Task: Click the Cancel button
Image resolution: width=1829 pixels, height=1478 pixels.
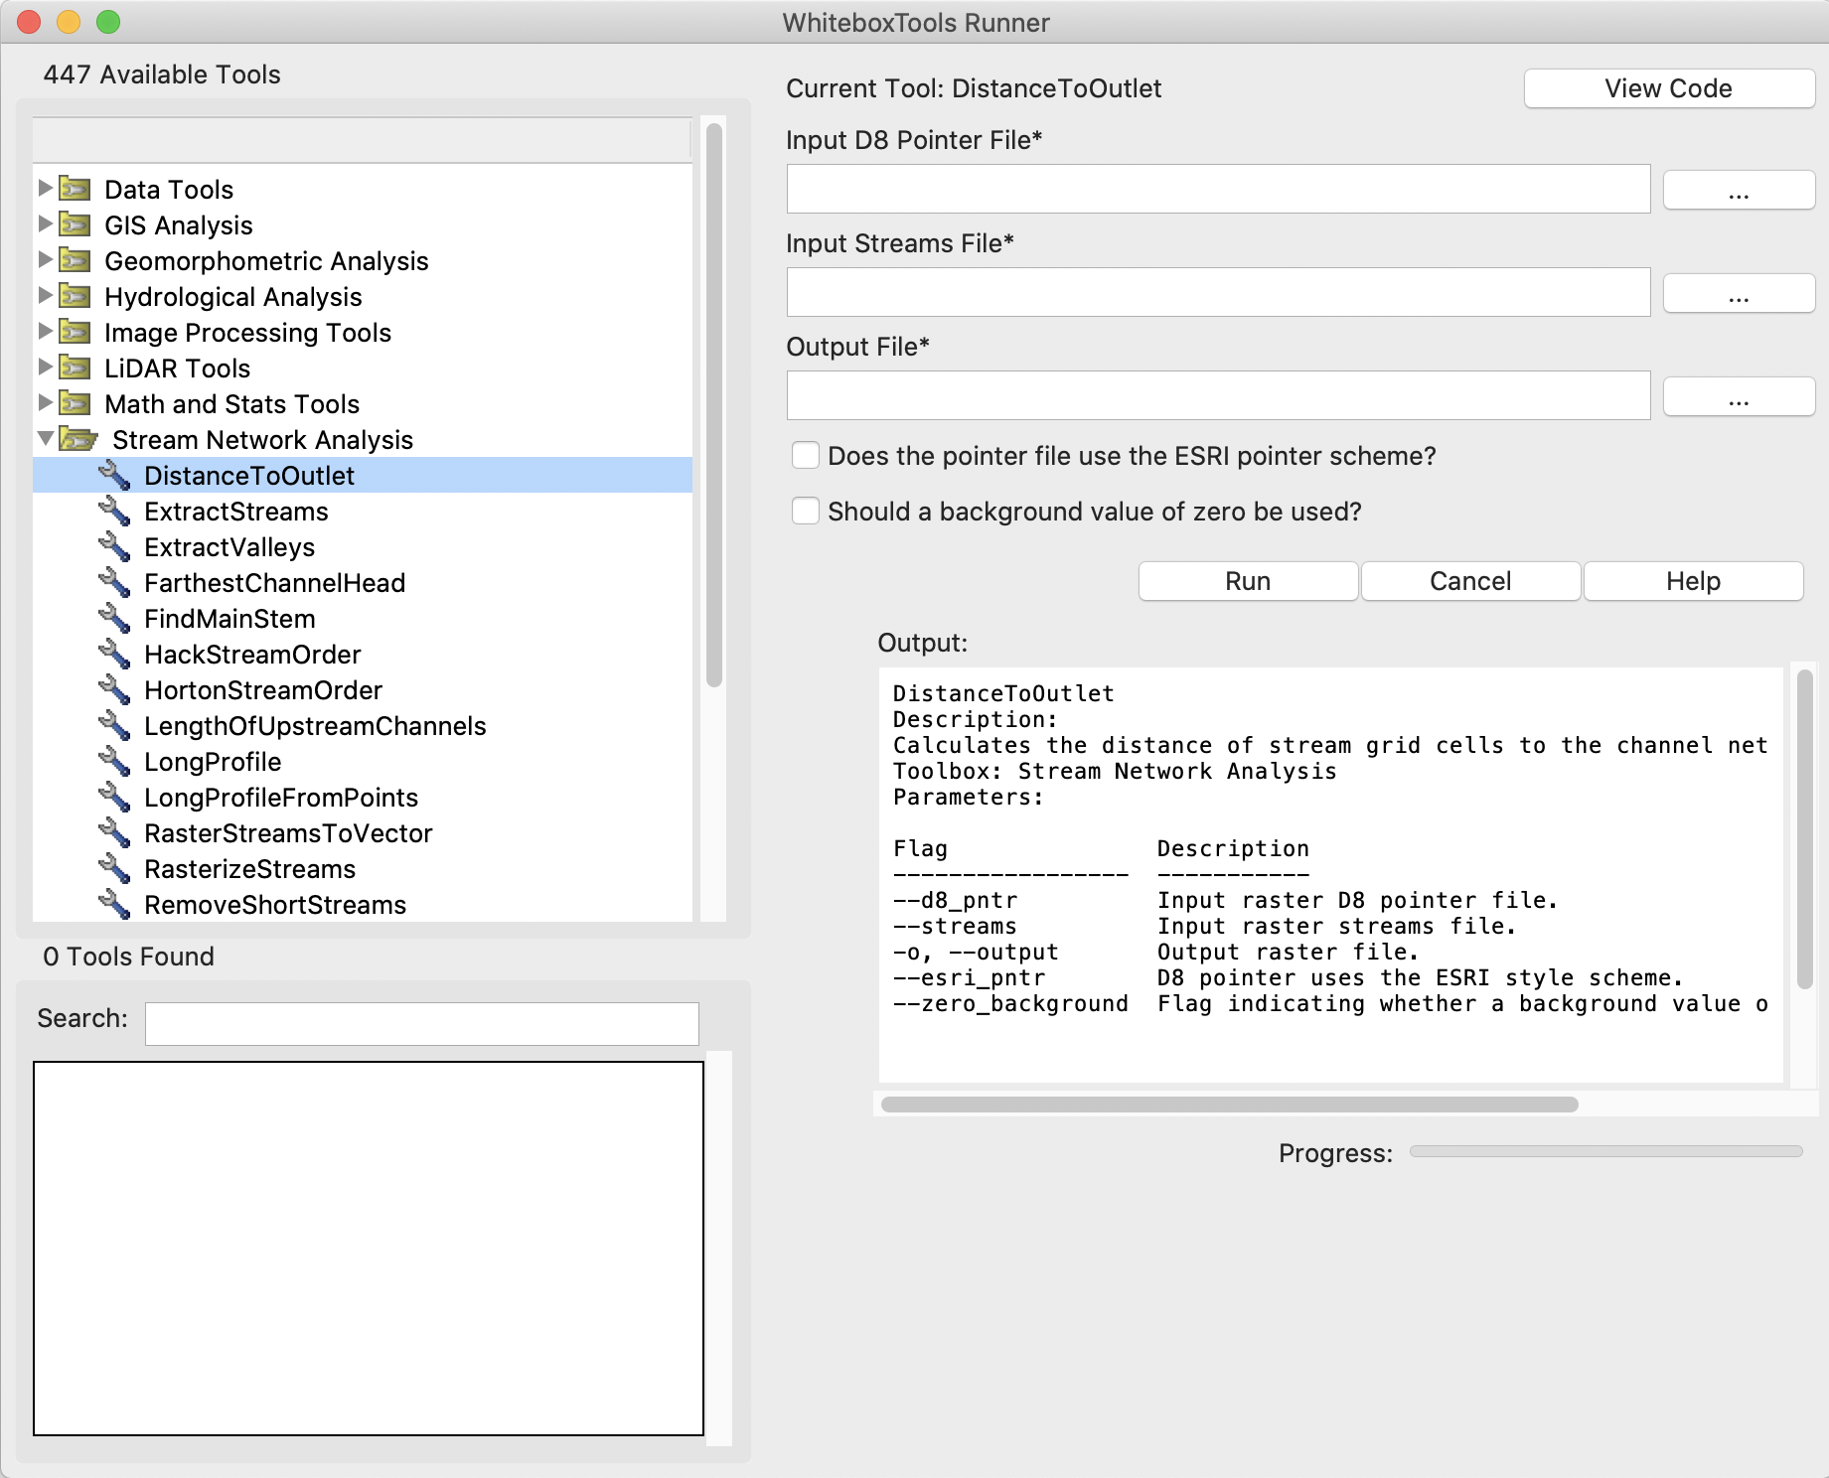Action: 1470,581
